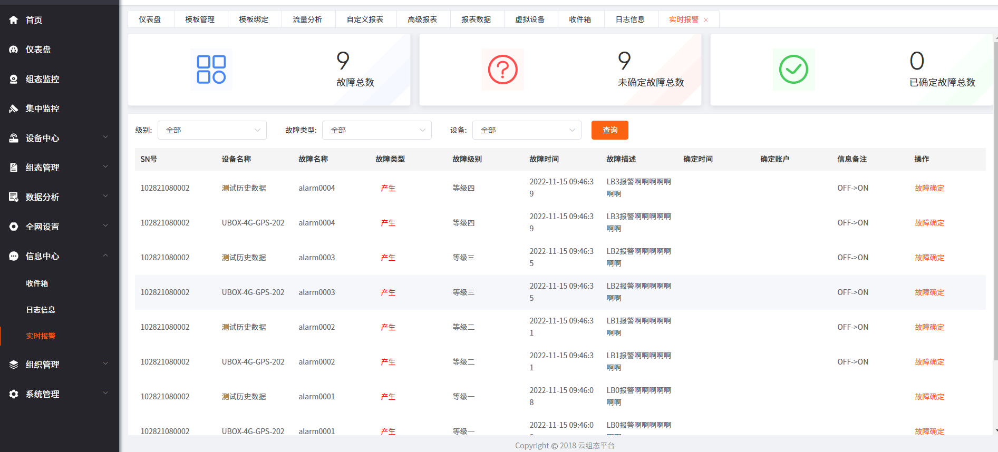The width and height of the screenshot is (998, 452).
Task: Open 收件箱 in the sidebar submenu
Action: (x=37, y=283)
